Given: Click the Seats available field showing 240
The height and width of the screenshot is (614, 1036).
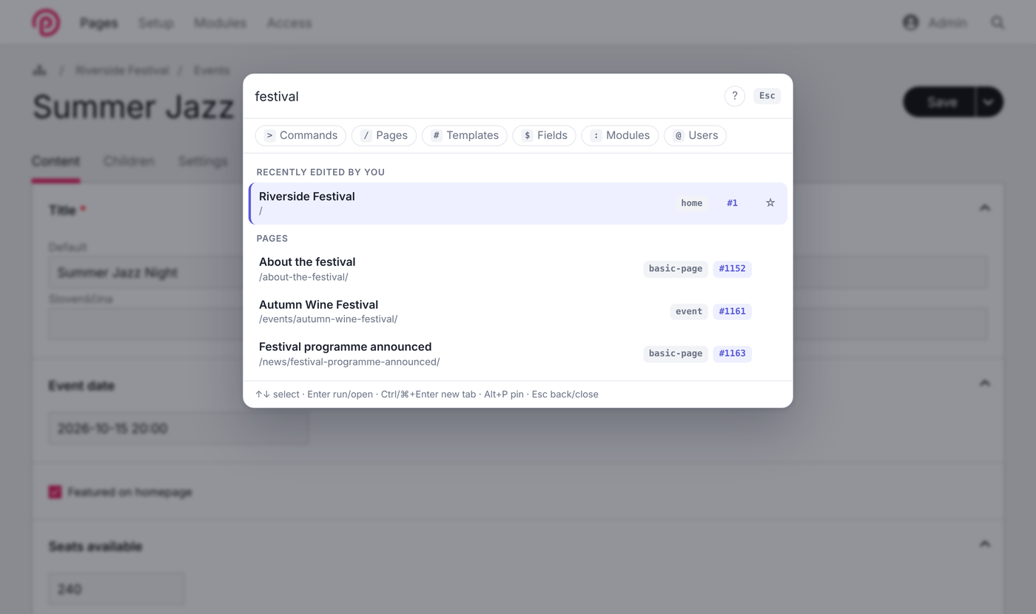Looking at the screenshot, I should click(117, 589).
